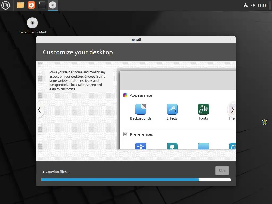
Task: Open the Linux Mint start menu
Action: coord(6,5)
